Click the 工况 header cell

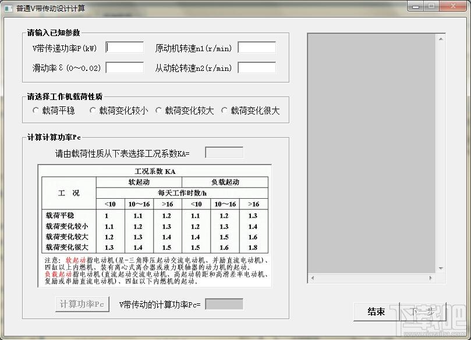coord(69,193)
